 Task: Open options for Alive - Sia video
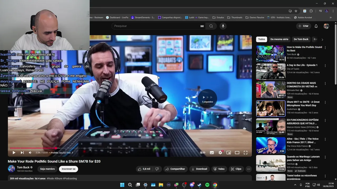[325, 139]
